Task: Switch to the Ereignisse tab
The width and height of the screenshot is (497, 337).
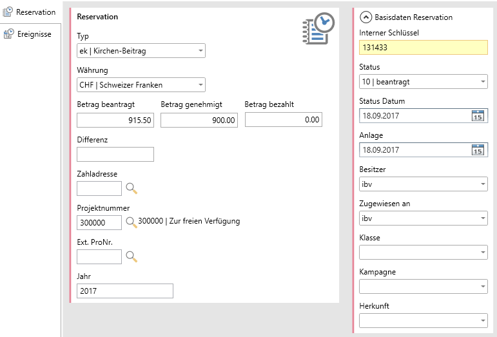Action: click(x=30, y=34)
